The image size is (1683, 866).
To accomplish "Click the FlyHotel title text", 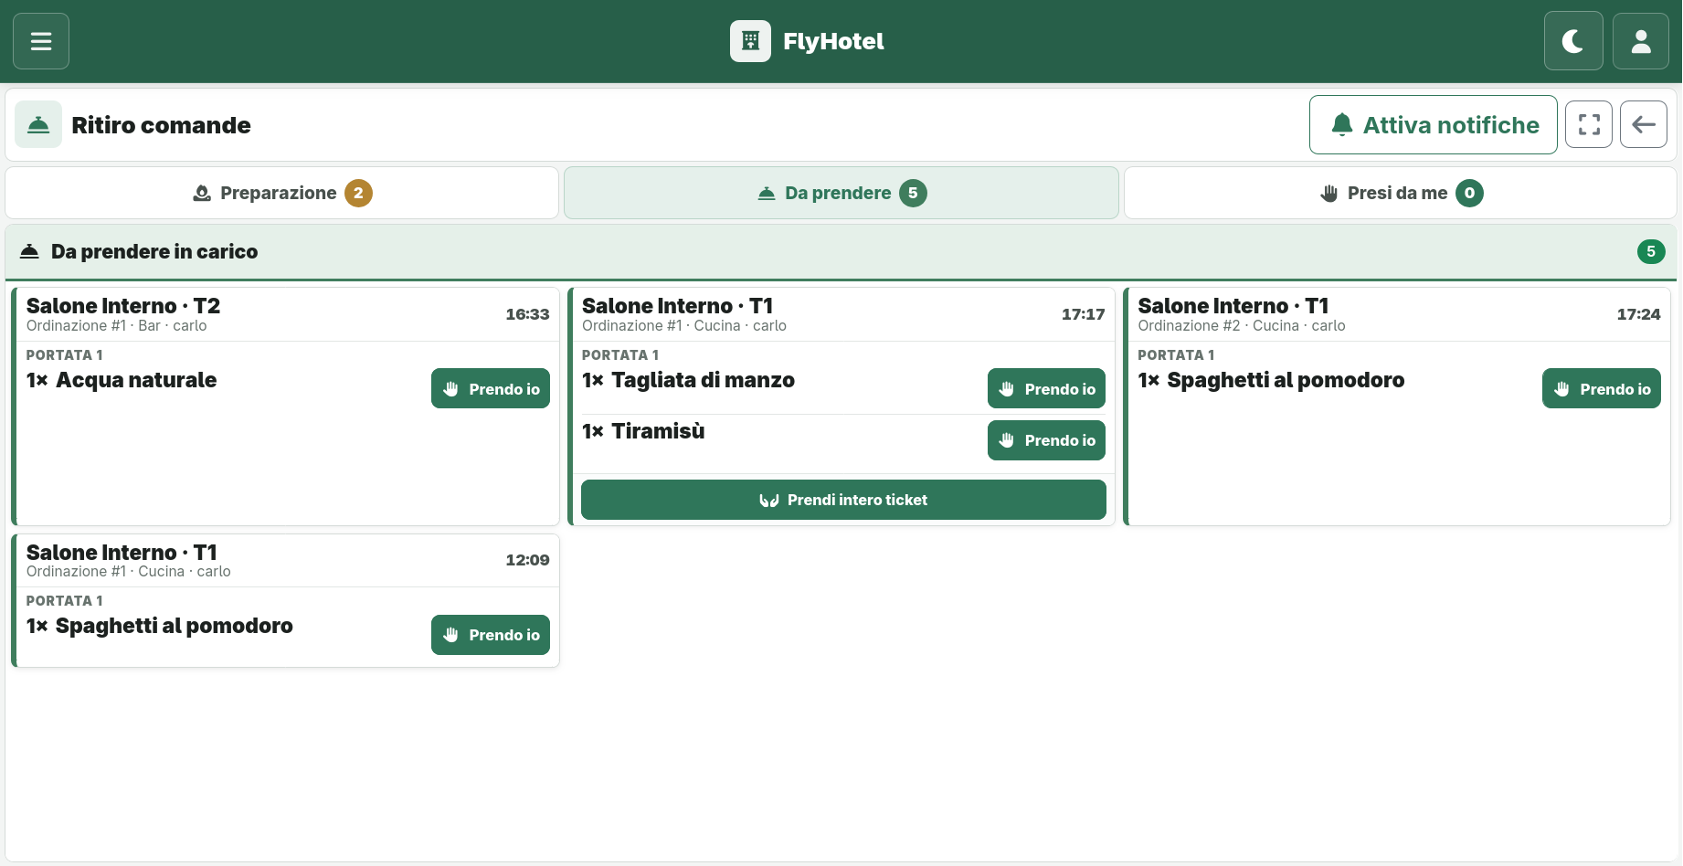I will coord(833,41).
